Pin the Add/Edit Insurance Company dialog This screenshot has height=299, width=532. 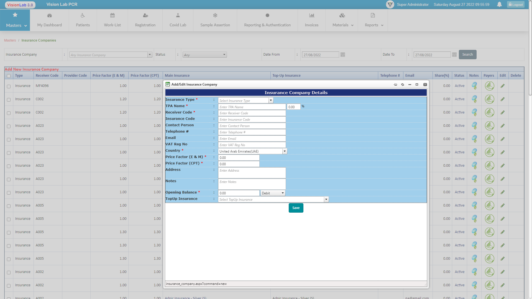(395, 84)
